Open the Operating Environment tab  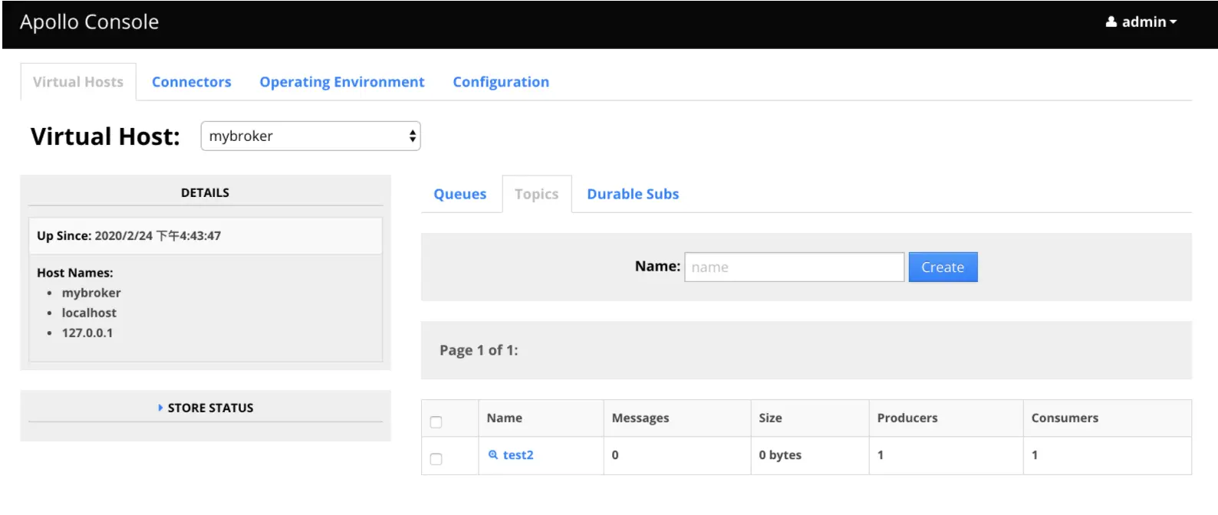pos(341,82)
